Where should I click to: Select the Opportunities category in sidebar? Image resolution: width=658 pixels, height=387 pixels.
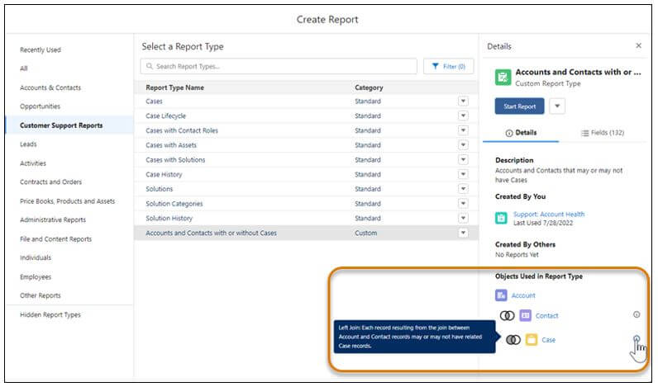(x=40, y=106)
